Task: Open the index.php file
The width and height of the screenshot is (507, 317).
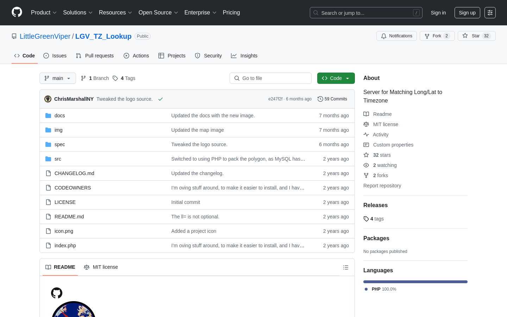Action: coord(65,245)
